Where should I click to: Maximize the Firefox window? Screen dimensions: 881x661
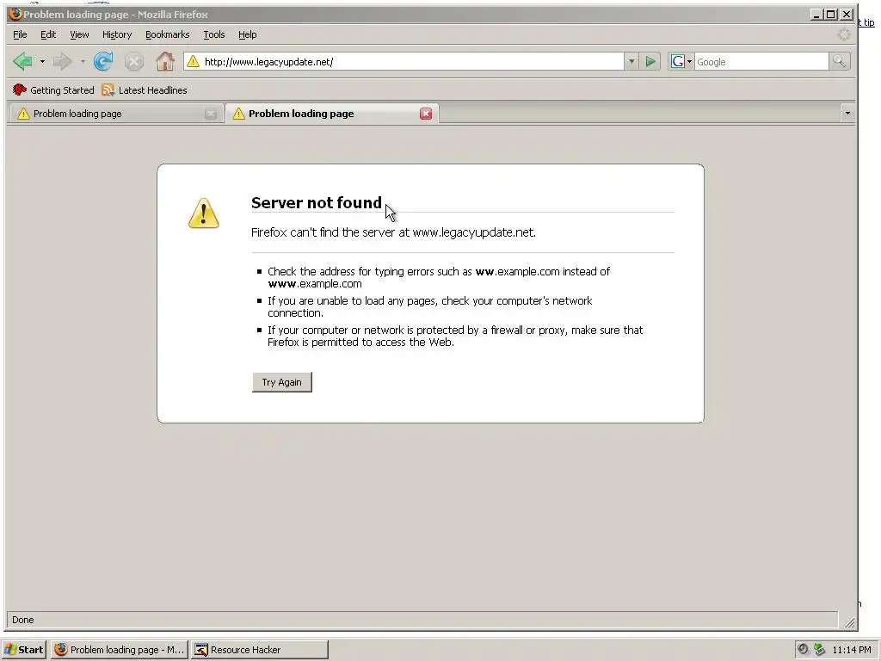pos(830,15)
